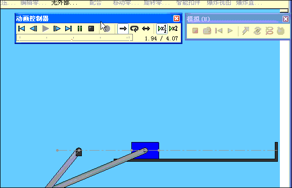Select the rotary motor icon in 模拟 toolbar
The width and height of the screenshot is (292, 188).
click(257, 30)
